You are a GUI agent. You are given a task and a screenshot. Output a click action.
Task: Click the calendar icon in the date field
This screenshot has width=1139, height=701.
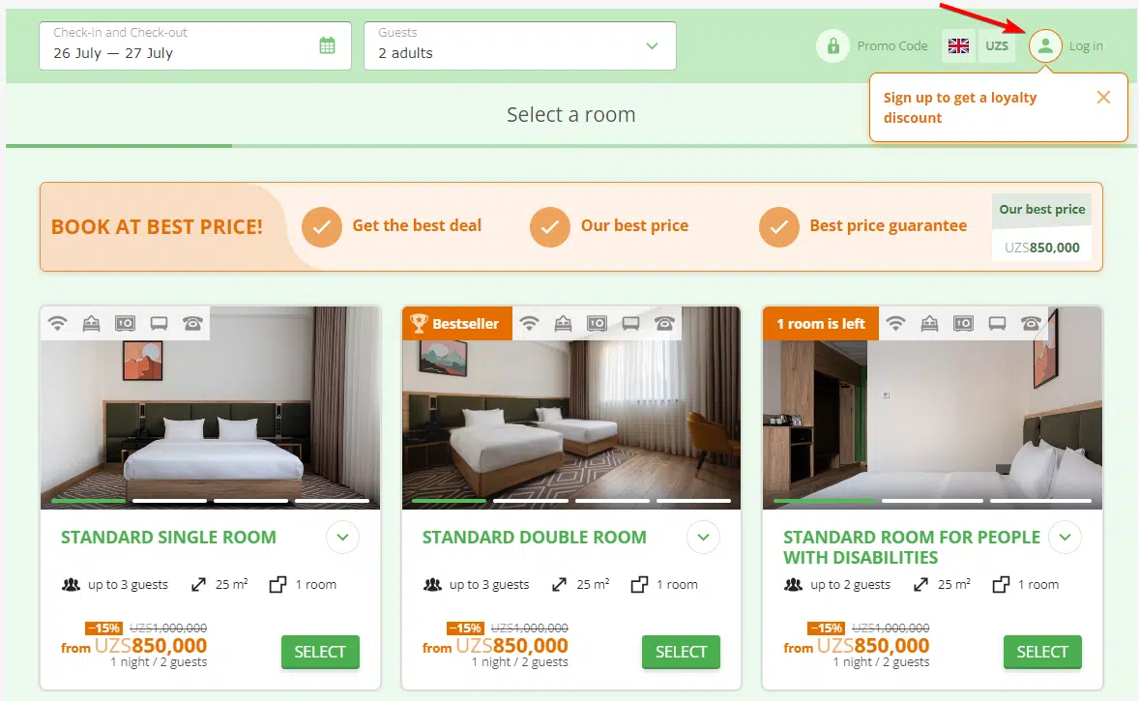(x=327, y=45)
